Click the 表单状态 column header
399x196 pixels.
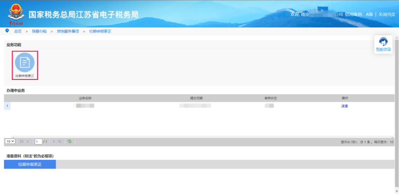[270, 98]
